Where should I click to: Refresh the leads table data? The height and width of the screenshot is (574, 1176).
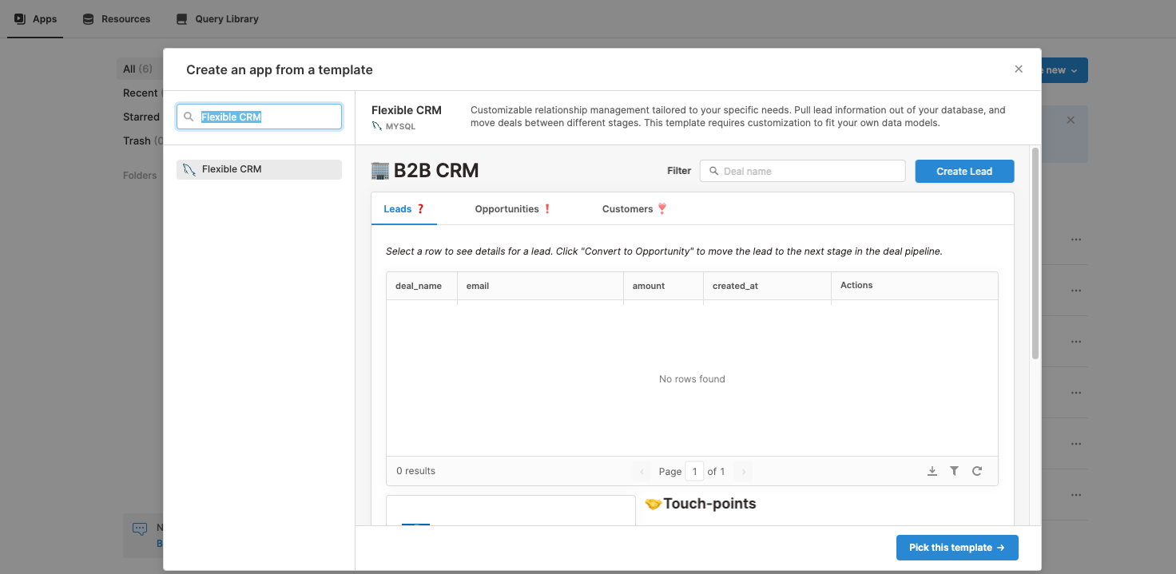[977, 471]
